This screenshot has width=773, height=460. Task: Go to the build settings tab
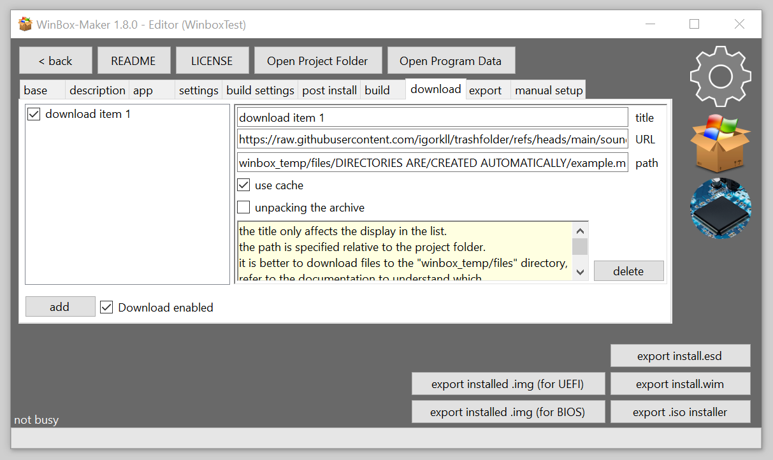tap(261, 90)
